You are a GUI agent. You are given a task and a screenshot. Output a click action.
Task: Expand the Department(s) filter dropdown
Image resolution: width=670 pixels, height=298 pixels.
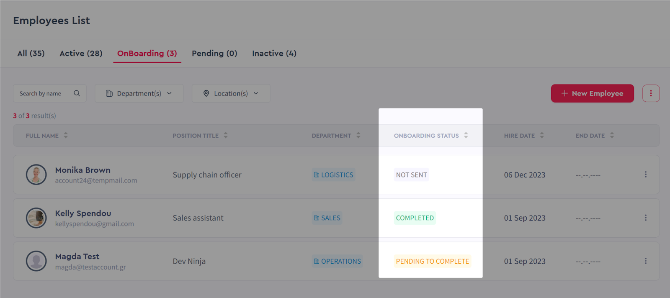139,93
